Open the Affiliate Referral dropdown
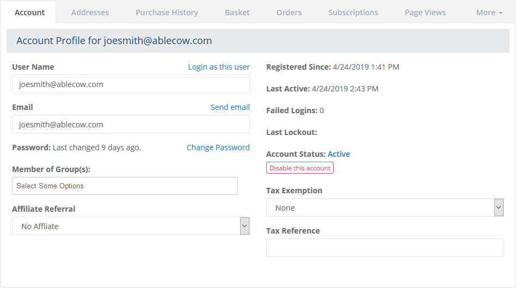Image resolution: width=516 pixels, height=288 pixels. [131, 226]
